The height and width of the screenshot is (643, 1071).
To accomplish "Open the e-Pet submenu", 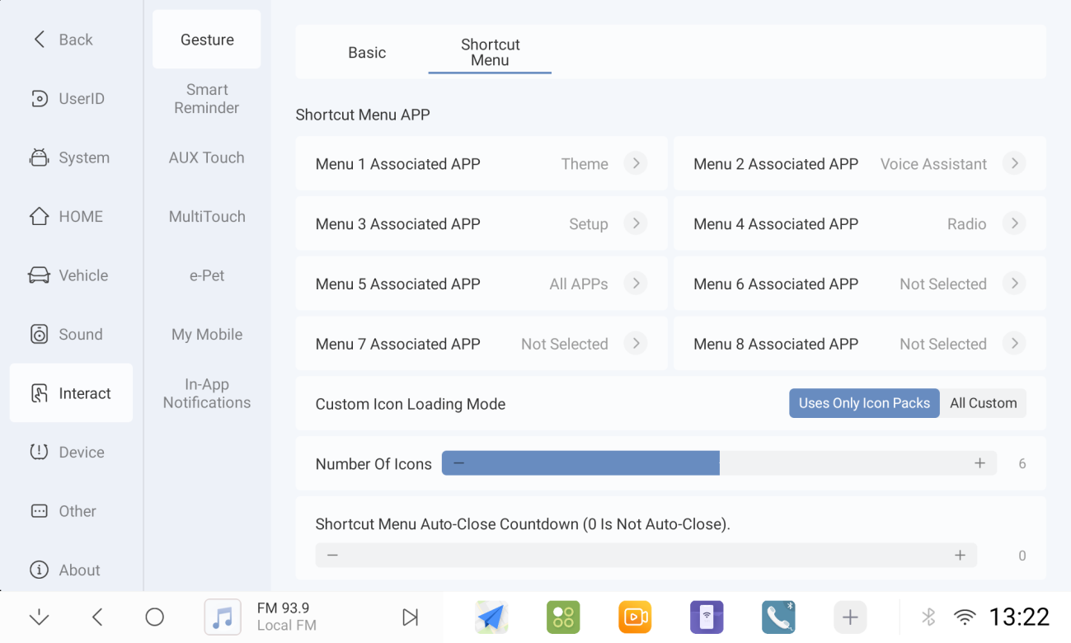I will (207, 275).
